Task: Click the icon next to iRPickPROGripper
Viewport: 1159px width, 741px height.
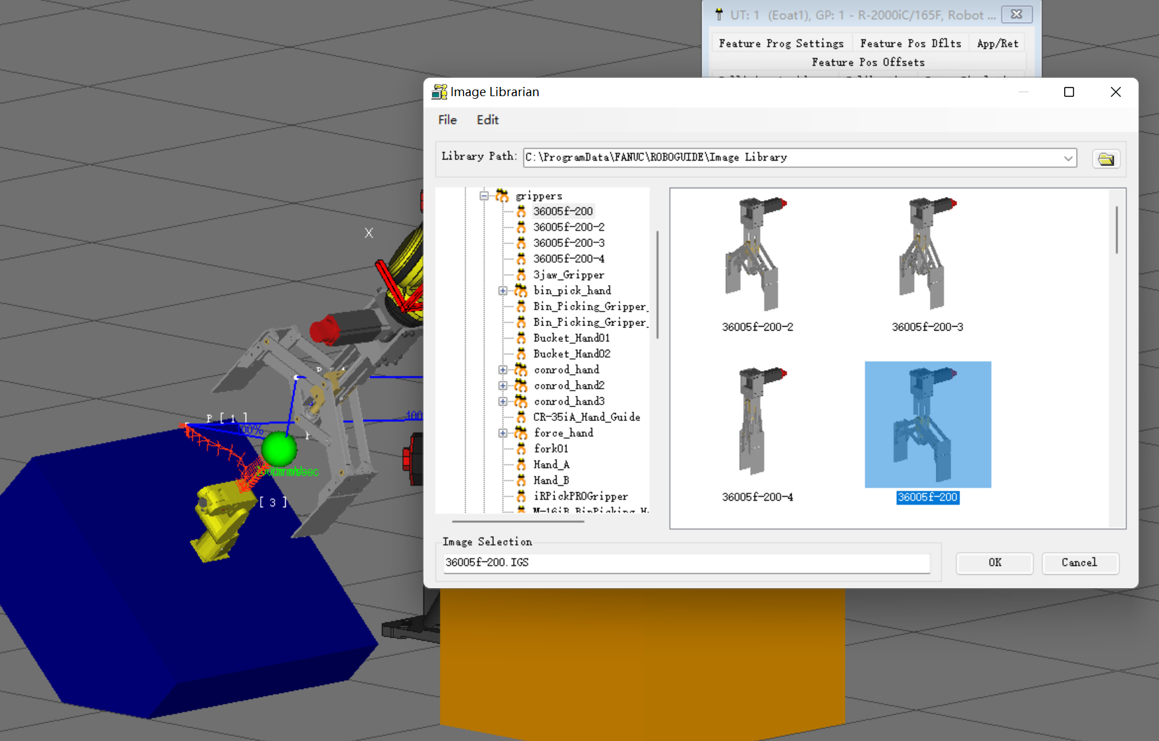Action: (x=521, y=496)
